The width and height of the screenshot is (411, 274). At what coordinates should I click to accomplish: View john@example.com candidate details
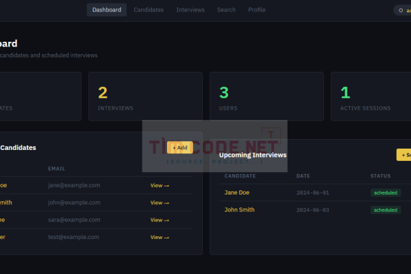coord(160,203)
